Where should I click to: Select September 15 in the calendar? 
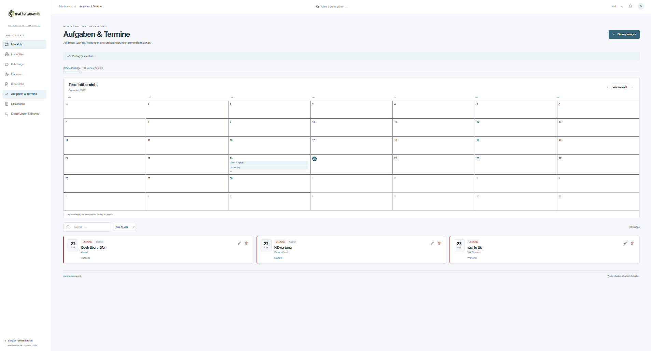point(187,145)
